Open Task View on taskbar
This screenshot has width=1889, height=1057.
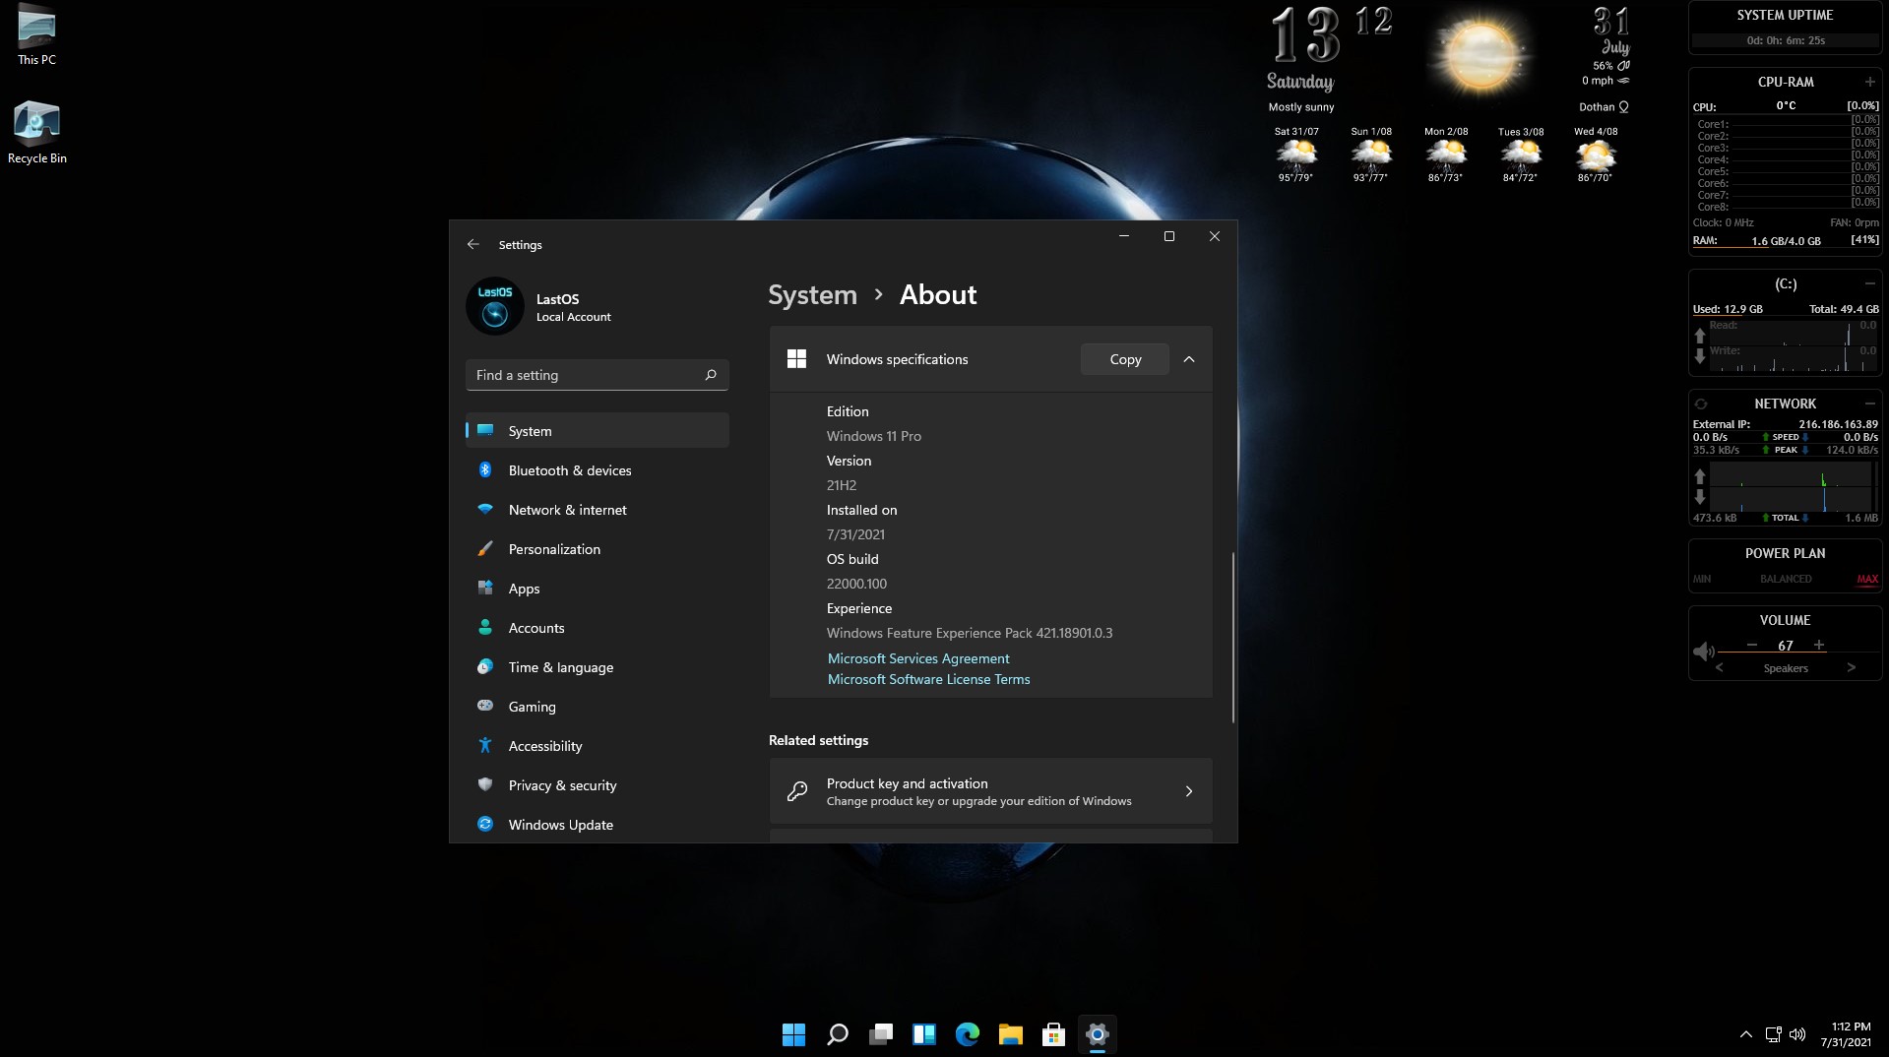pos(880,1034)
